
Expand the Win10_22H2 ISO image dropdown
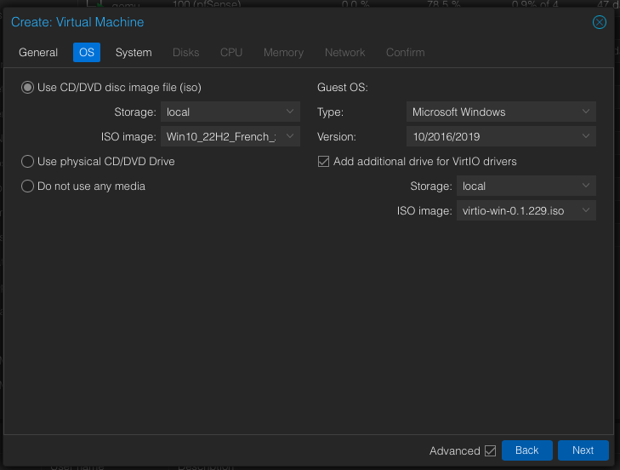coord(290,136)
